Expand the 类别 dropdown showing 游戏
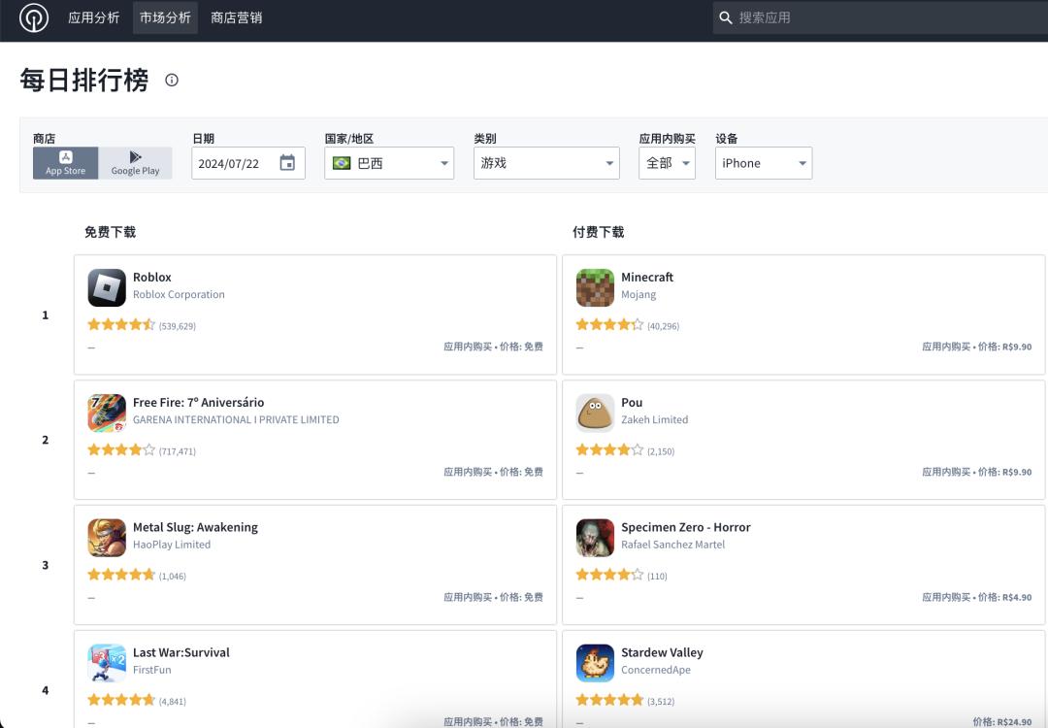Viewport: 1048px width, 728px height. 546,163
